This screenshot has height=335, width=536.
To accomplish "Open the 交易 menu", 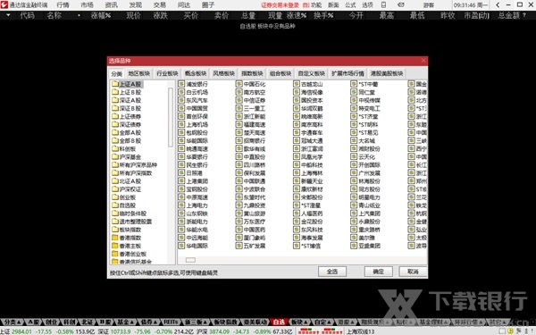I will (160, 4).
